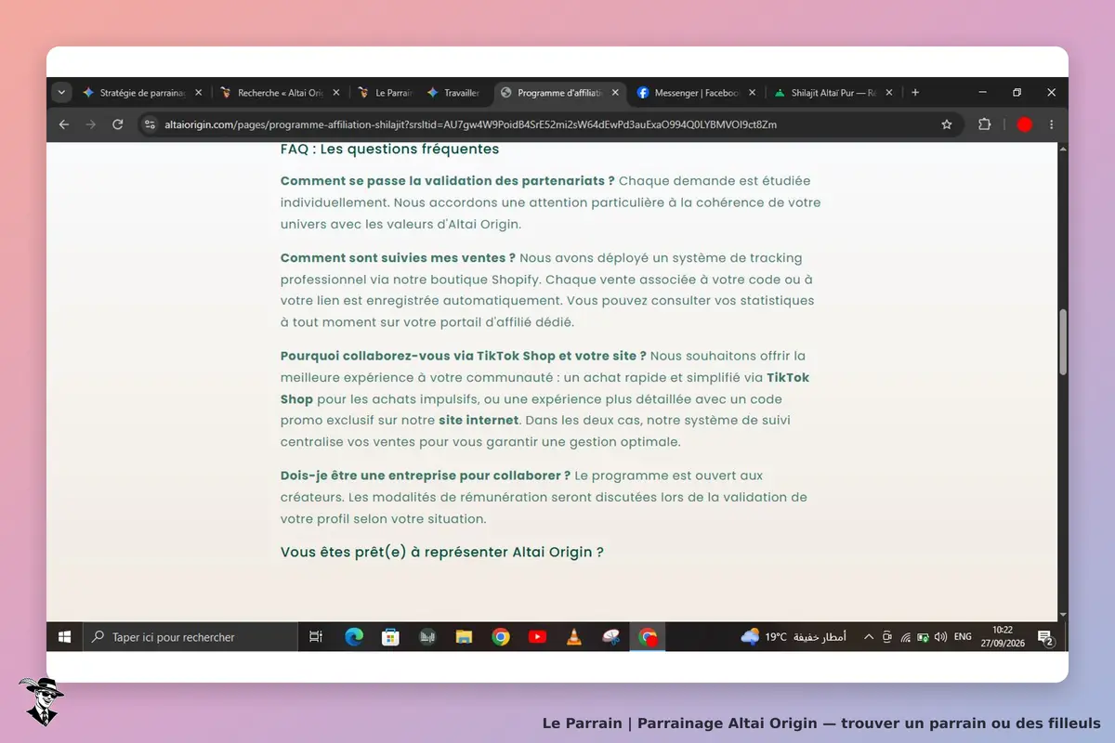Open the Meet Now tray icon

pos(887,637)
